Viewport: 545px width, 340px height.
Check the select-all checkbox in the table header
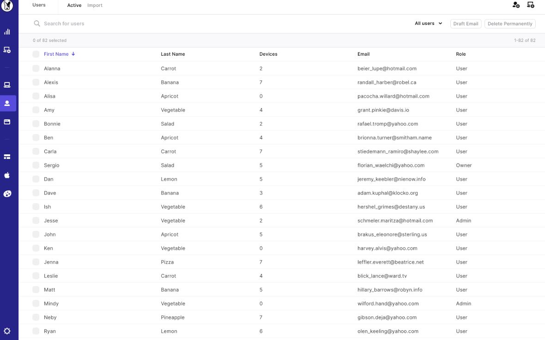pos(36,54)
